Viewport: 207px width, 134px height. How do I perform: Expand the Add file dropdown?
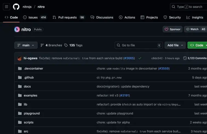(x=175, y=45)
